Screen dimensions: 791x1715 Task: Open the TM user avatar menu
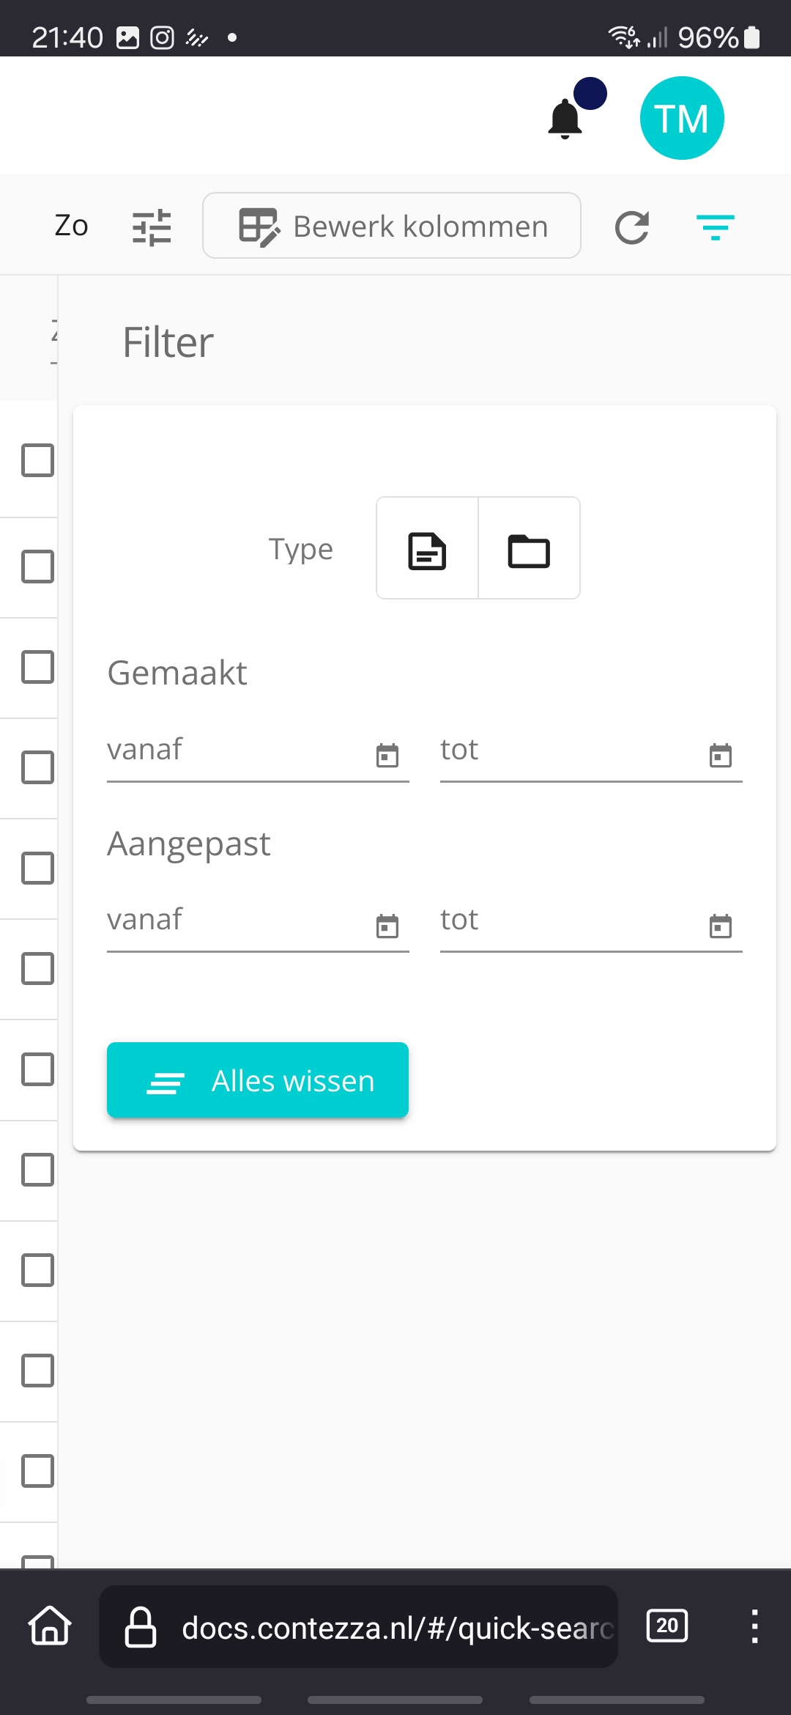click(682, 118)
